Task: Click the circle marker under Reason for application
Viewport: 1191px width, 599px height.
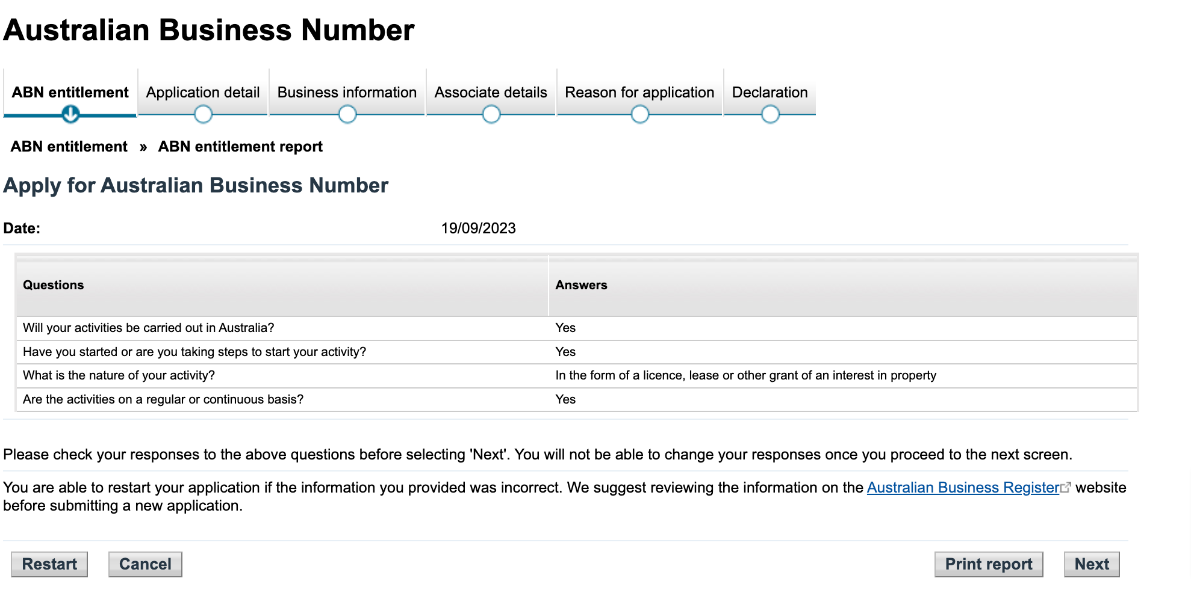Action: (639, 114)
